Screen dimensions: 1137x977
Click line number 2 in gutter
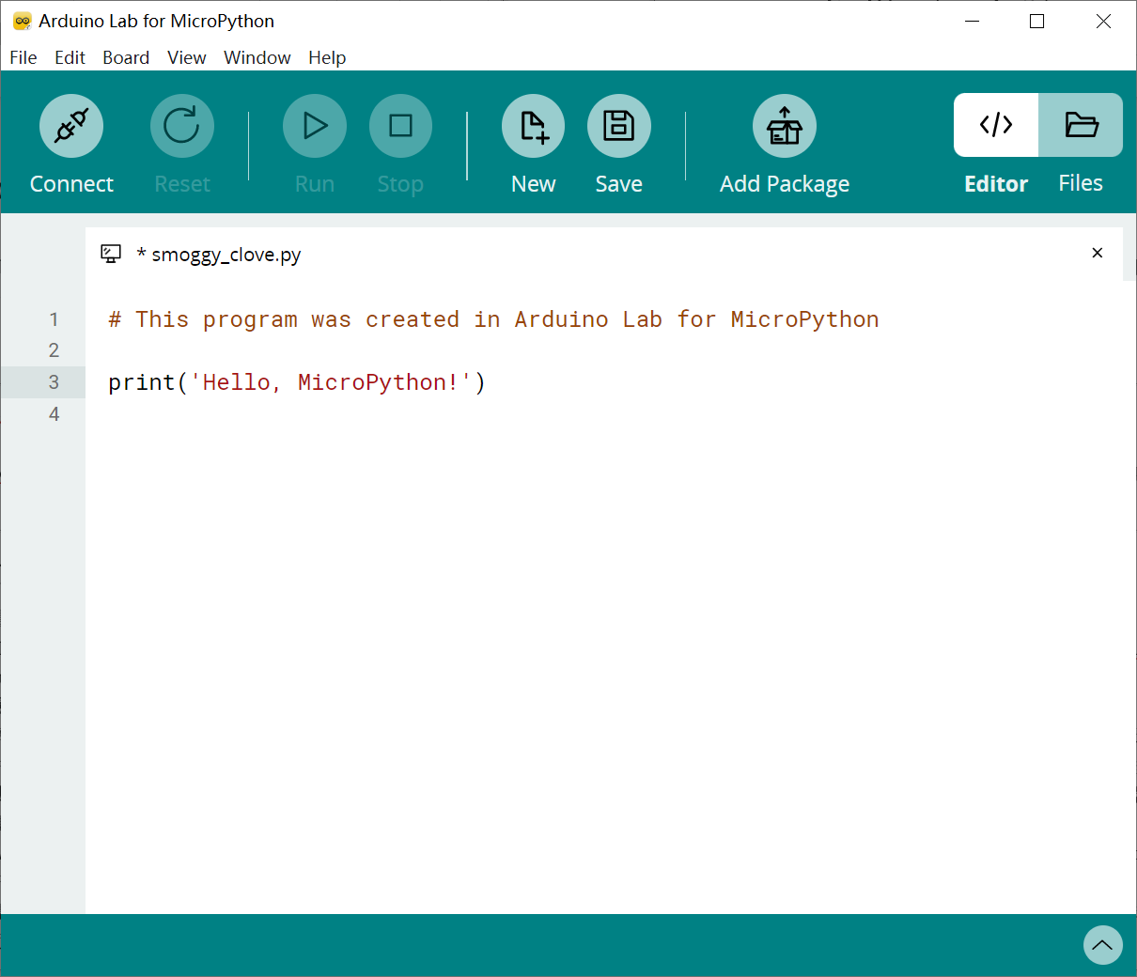54,350
